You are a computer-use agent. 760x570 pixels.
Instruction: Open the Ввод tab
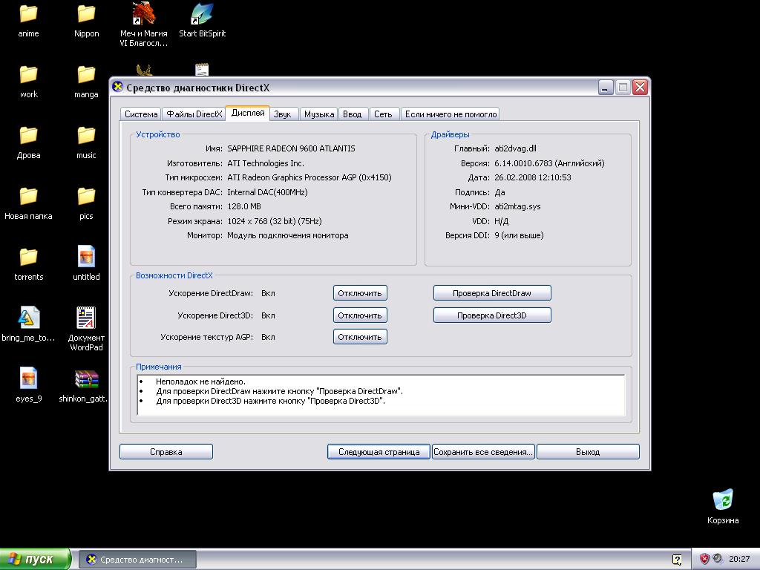(353, 114)
